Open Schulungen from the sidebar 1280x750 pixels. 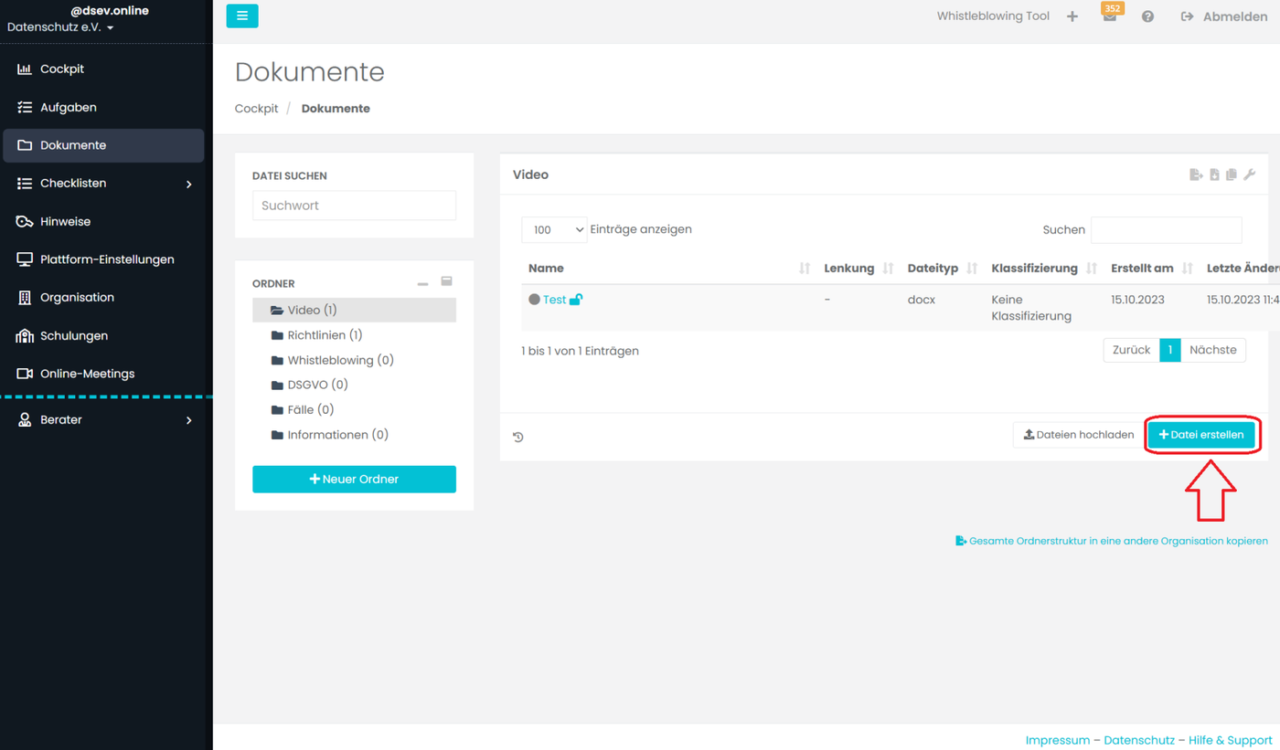coord(73,335)
